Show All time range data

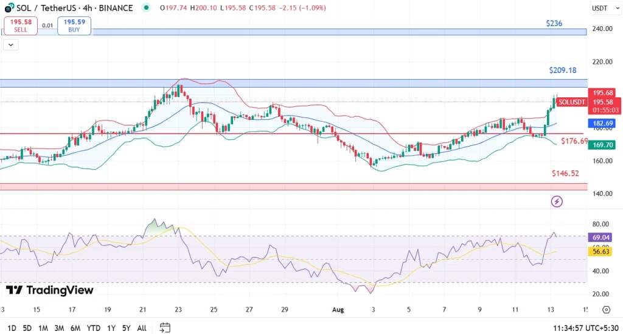coord(141,328)
